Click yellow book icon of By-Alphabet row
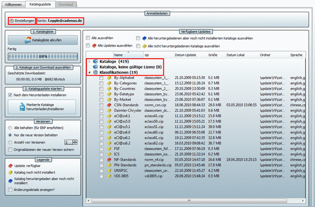 (109, 78)
